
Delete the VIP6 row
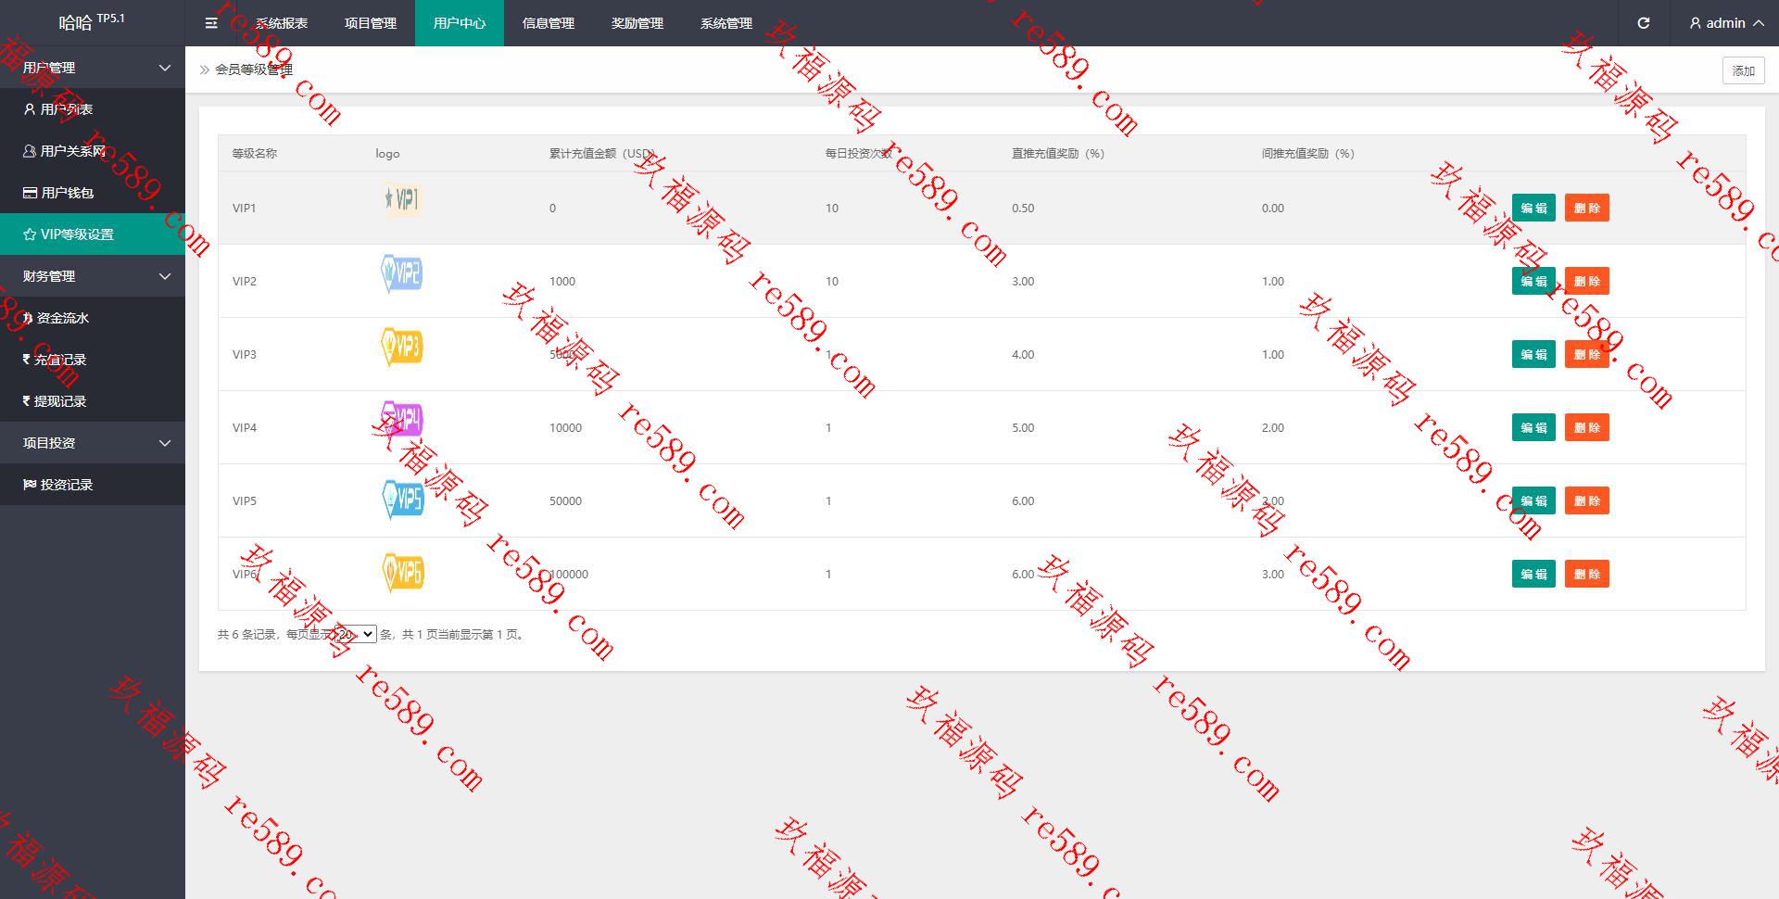1587,574
